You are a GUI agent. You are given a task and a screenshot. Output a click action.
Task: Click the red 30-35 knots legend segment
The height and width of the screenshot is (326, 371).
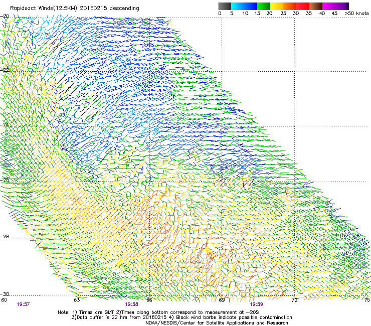303,6
